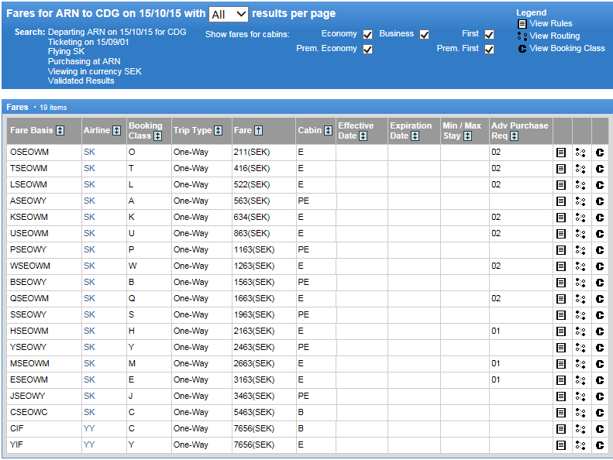
Task: View booking class for LSEOWM fare
Action: pyautogui.click(x=600, y=185)
